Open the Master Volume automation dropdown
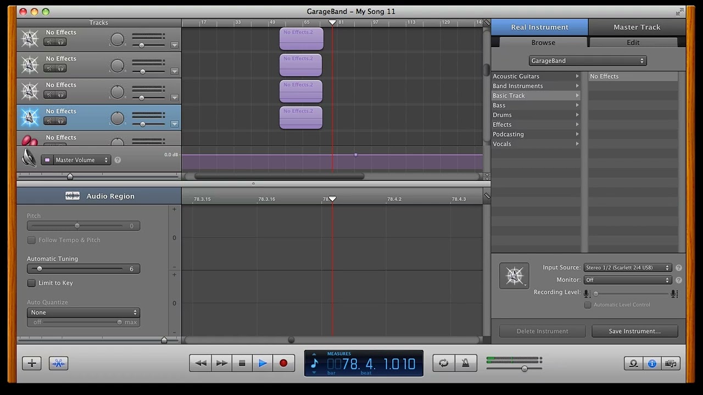This screenshot has width=703, height=395. 81,160
